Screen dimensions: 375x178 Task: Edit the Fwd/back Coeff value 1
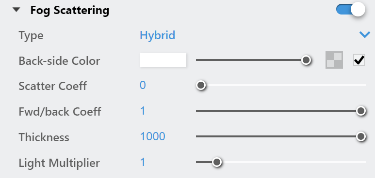(x=143, y=111)
